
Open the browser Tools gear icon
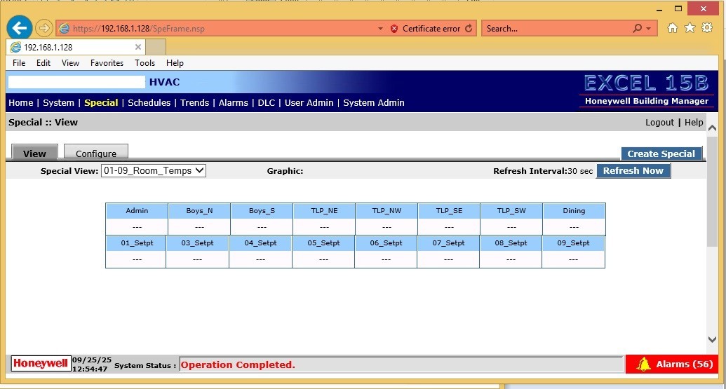707,28
